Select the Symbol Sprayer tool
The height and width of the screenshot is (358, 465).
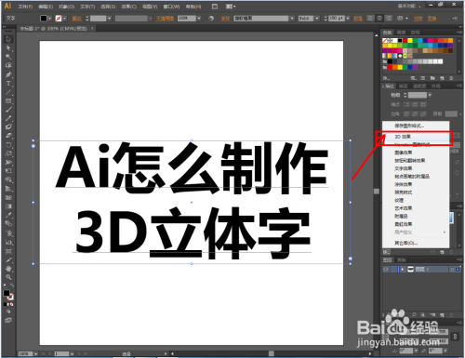[x=8, y=233]
